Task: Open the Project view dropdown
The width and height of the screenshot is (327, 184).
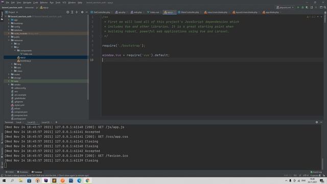Action: 12,12
